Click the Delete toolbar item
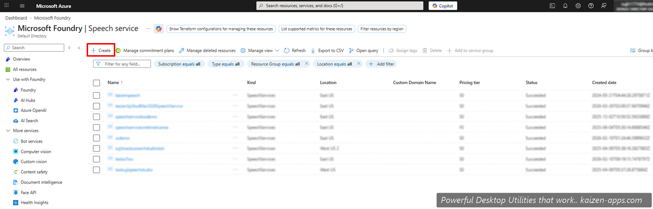Image resolution: width=653 pixels, height=209 pixels. click(432, 51)
